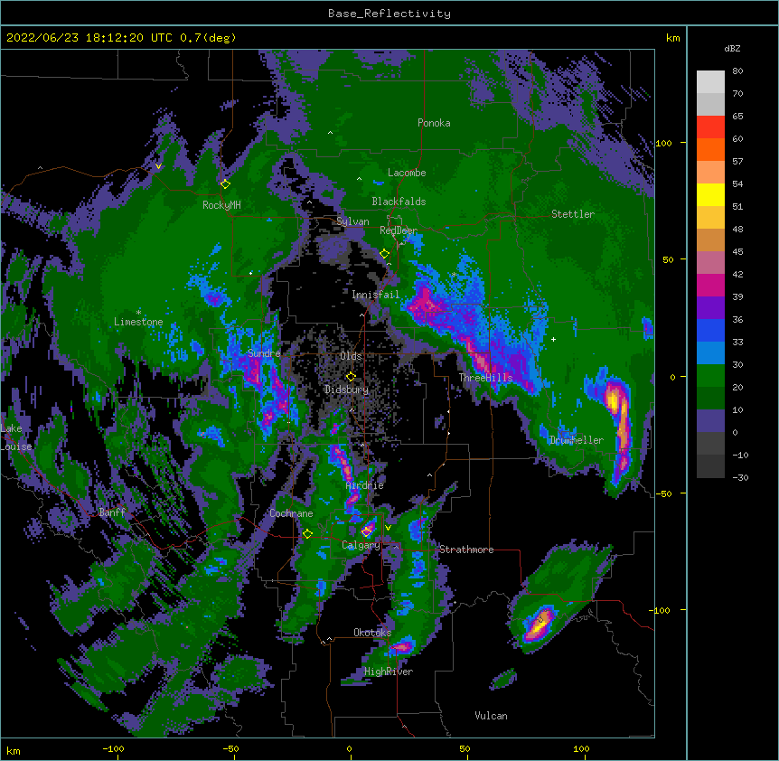The image size is (779, 761).
Task: Pick the green 20–30 dBZ legend swatch
Action: point(710,376)
